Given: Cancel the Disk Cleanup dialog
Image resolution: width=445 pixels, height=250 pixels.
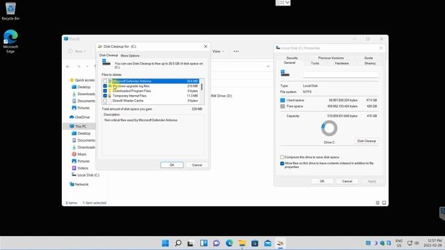Looking at the screenshot, I should pyautogui.click(x=197, y=165).
